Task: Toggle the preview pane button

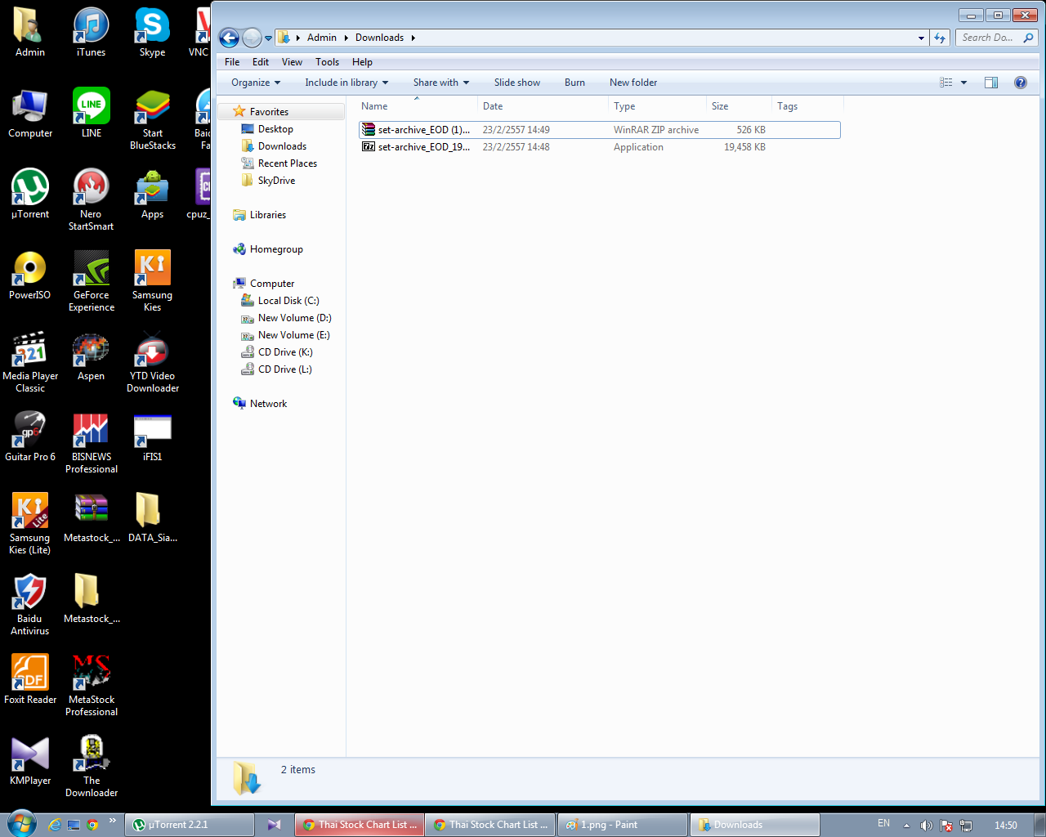Action: (991, 83)
